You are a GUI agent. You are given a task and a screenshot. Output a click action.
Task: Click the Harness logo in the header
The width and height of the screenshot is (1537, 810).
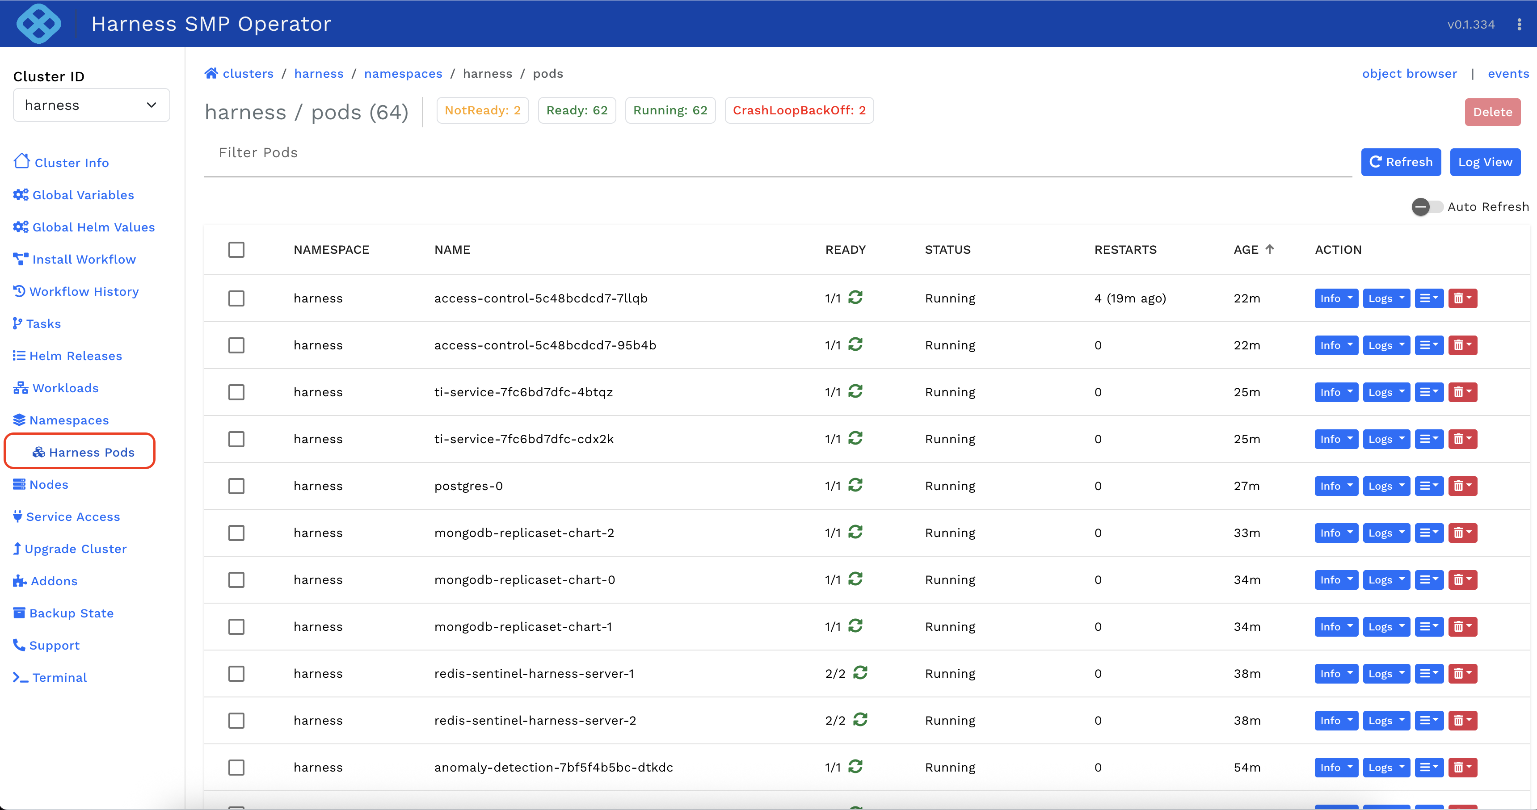[x=39, y=24]
